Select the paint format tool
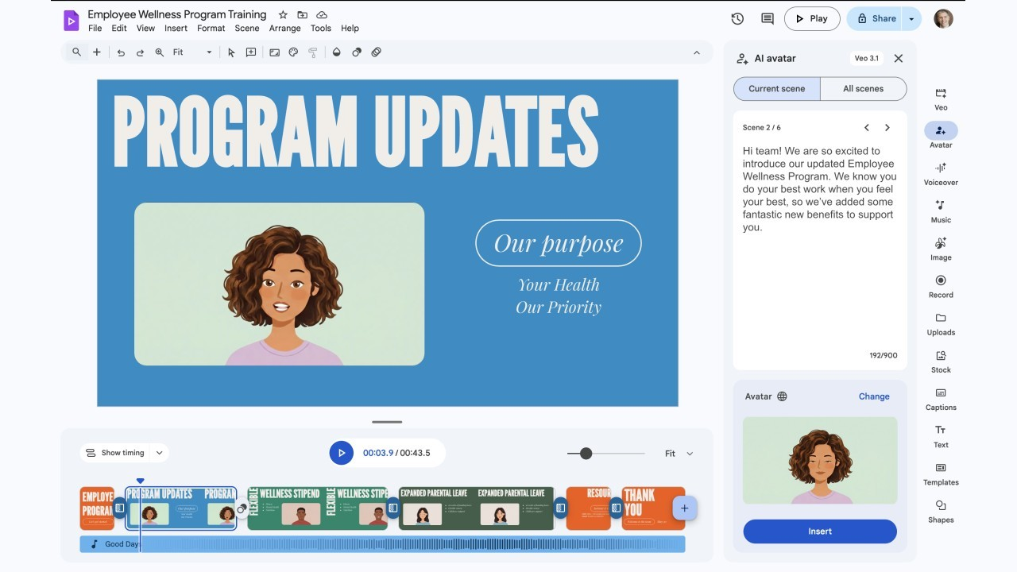Screen dimensions: 1017x572 point(312,52)
